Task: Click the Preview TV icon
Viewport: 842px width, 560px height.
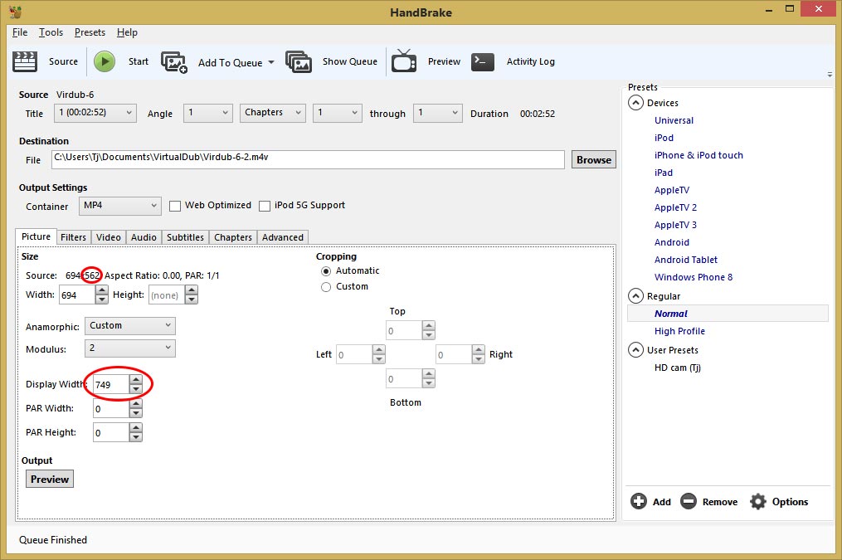Action: [404, 61]
